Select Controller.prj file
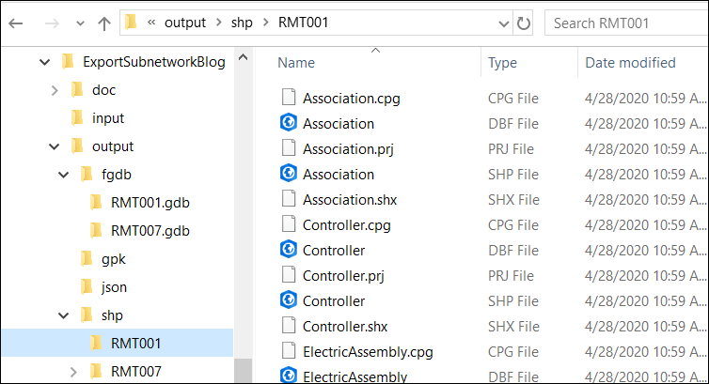Image resolution: width=709 pixels, height=384 pixels. [x=343, y=276]
